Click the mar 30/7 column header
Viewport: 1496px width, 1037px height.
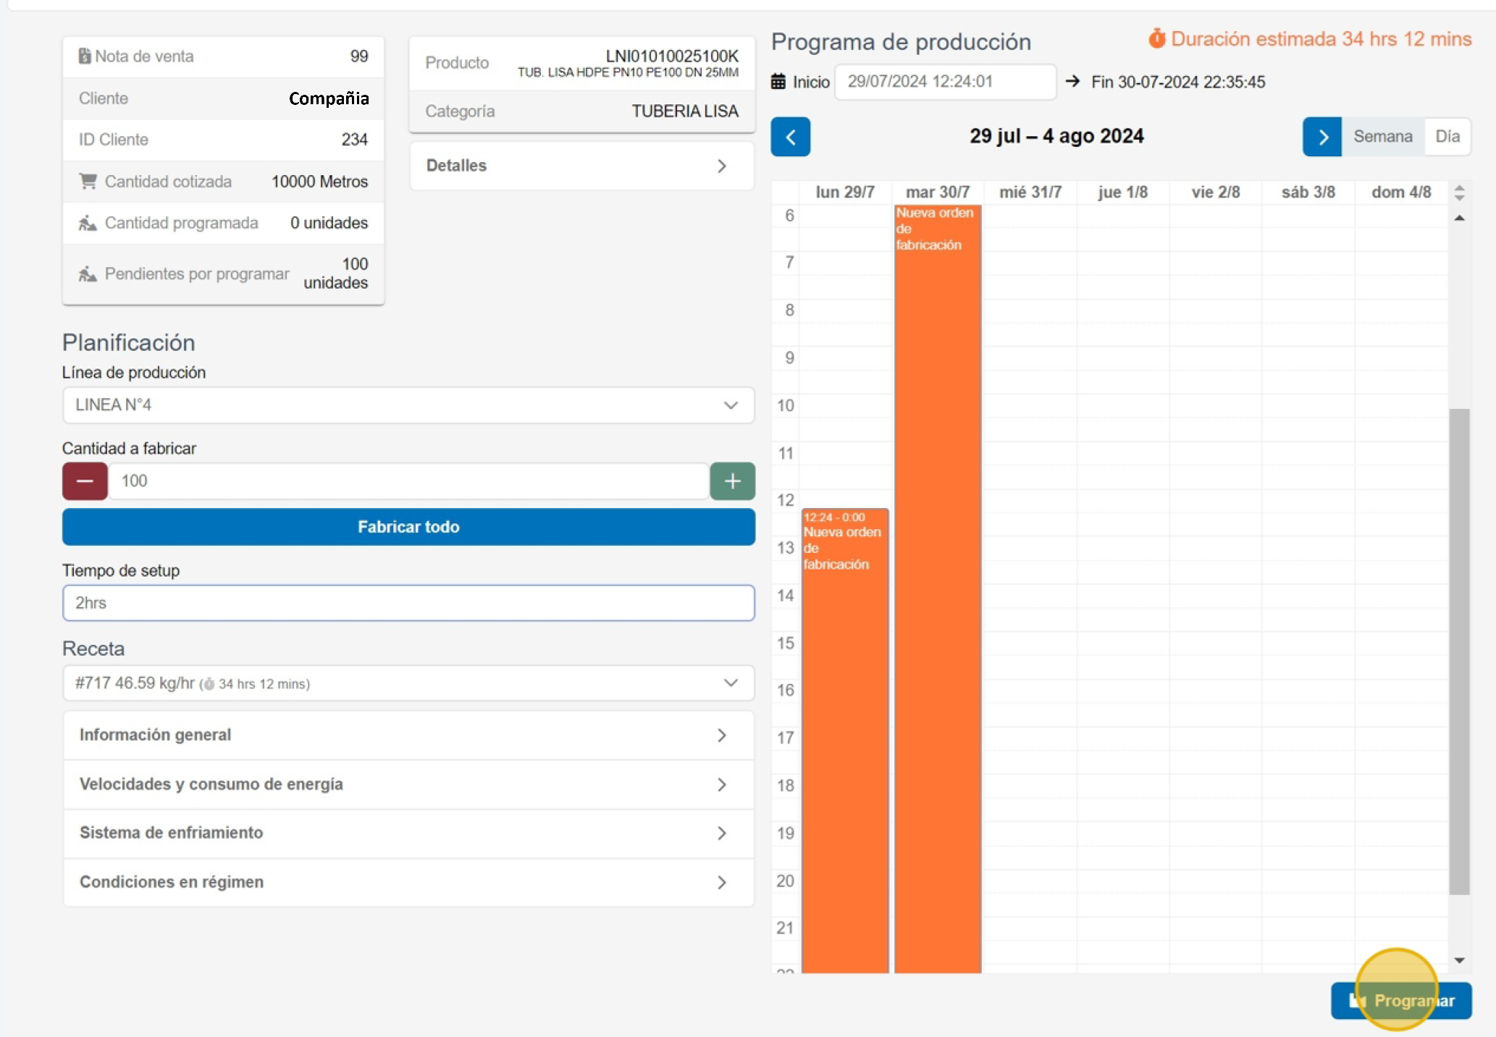click(938, 192)
